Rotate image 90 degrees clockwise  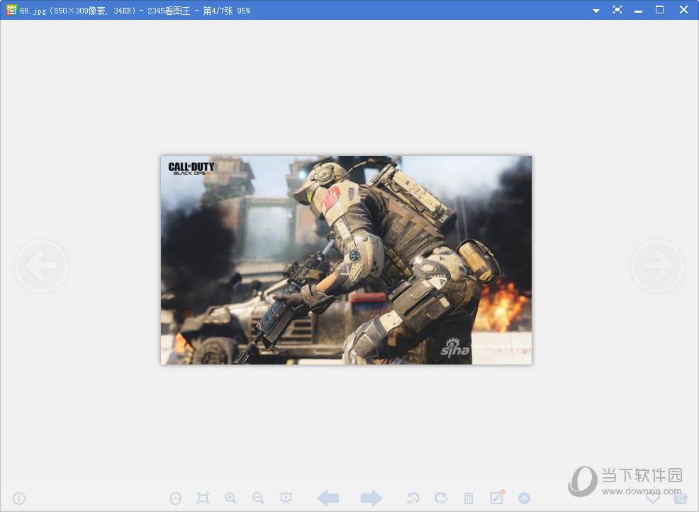pos(441,499)
